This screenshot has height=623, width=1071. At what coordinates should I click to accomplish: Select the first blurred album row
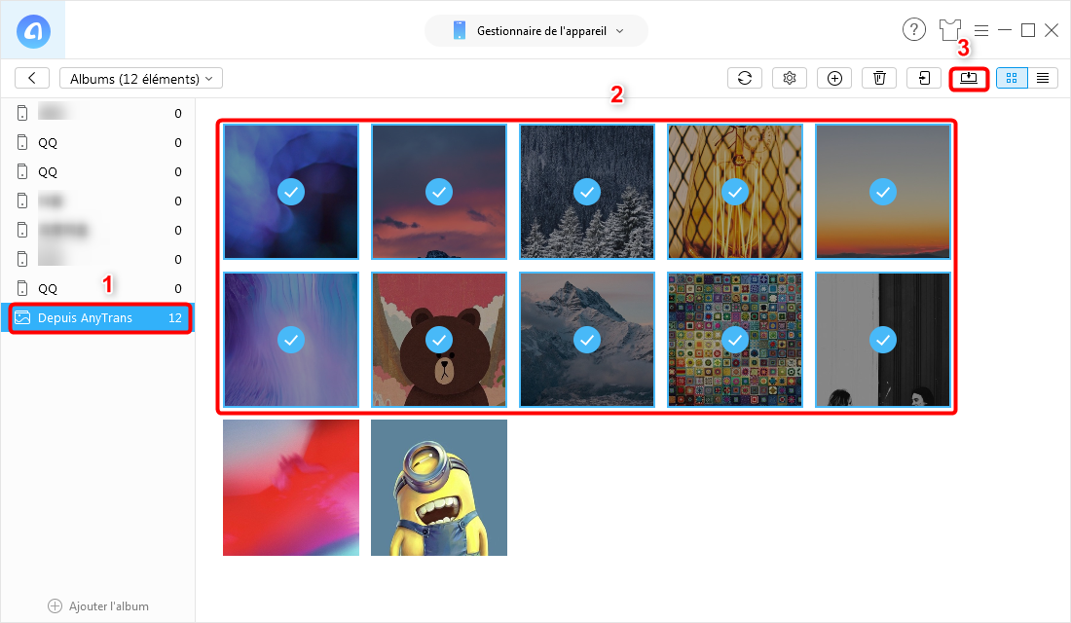coord(97,113)
